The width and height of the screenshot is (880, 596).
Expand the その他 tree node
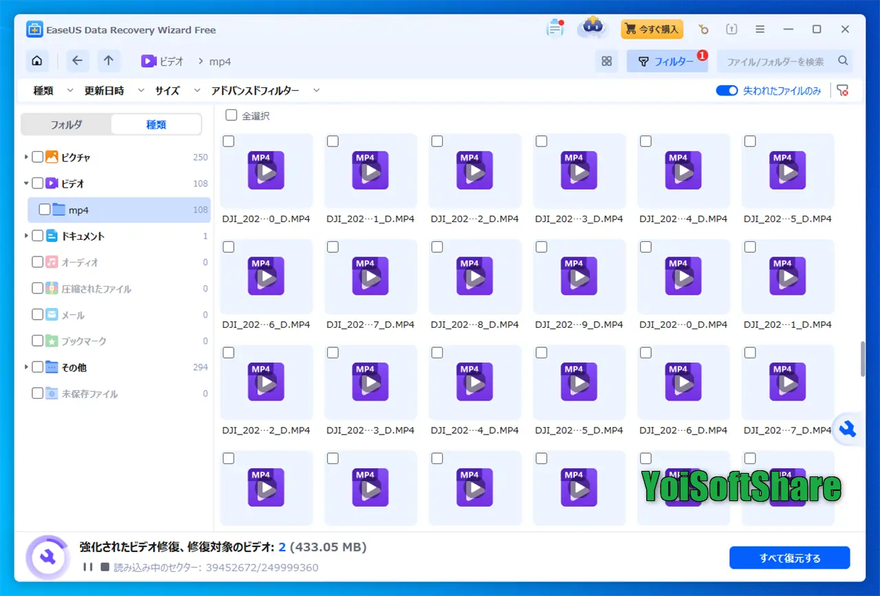pos(26,367)
